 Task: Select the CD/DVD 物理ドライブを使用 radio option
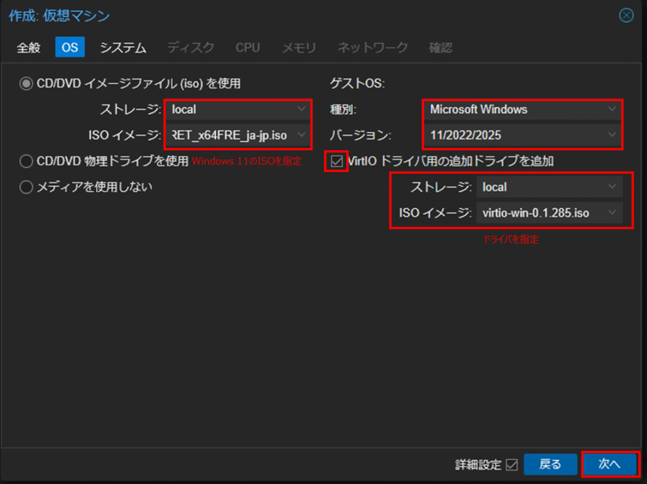[x=26, y=162]
